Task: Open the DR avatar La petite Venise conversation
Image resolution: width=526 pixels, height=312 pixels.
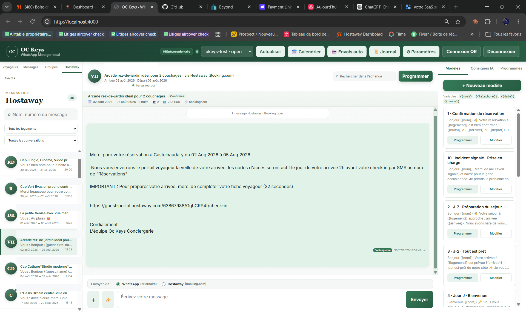Action: click(x=11, y=215)
